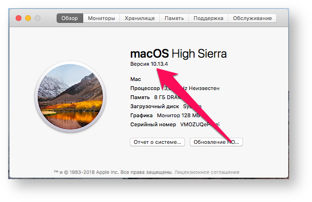
Task: Switch to the Обслуживание tab
Action: (253, 18)
